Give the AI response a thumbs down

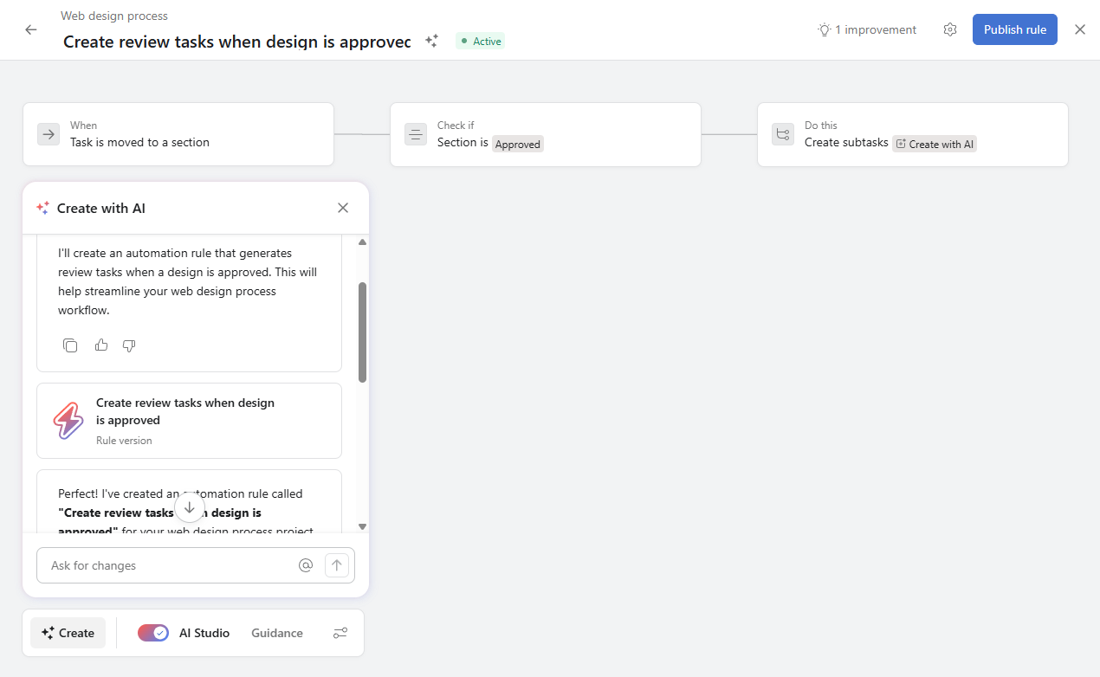[129, 345]
